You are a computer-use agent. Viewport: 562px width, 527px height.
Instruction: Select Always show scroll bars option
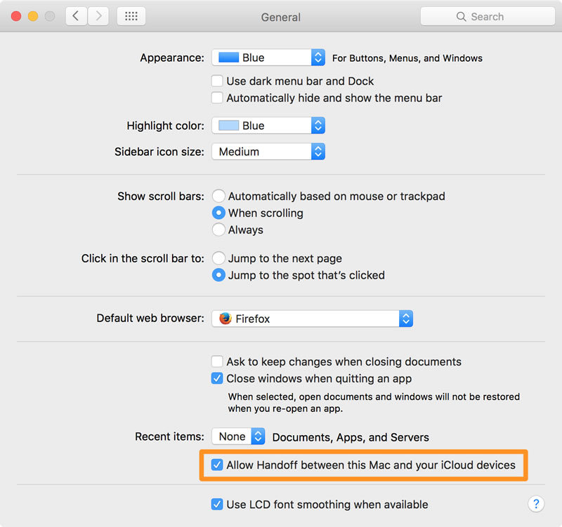tap(218, 229)
